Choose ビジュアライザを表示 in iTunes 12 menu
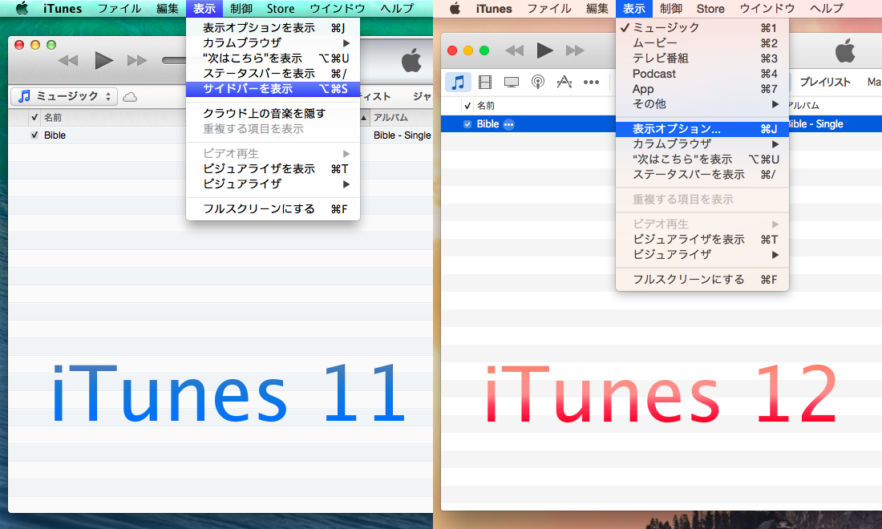This screenshot has height=529, width=882. (702, 240)
